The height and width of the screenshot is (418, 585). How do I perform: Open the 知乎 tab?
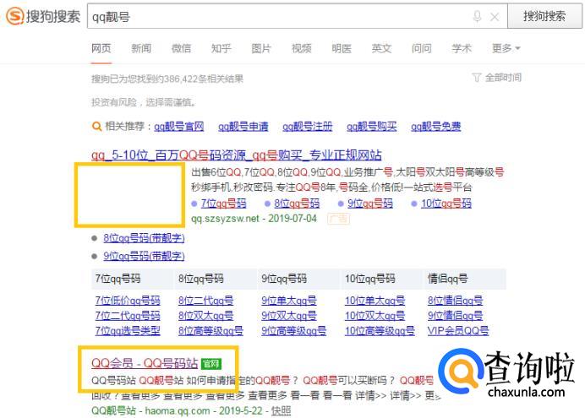(221, 48)
